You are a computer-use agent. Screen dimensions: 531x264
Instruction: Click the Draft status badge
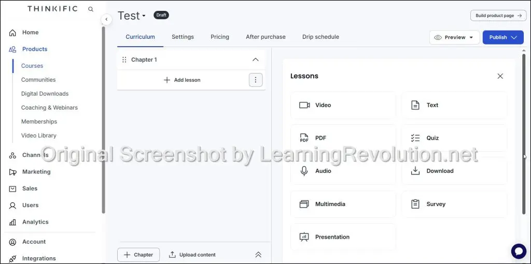(161, 15)
